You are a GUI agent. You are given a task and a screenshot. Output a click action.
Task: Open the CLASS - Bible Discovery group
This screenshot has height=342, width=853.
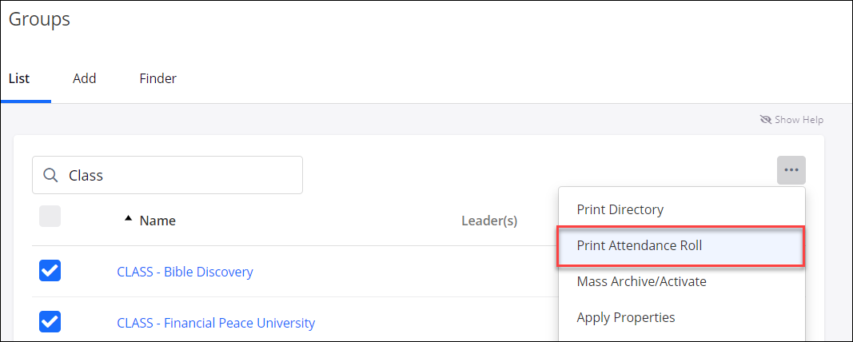(185, 272)
